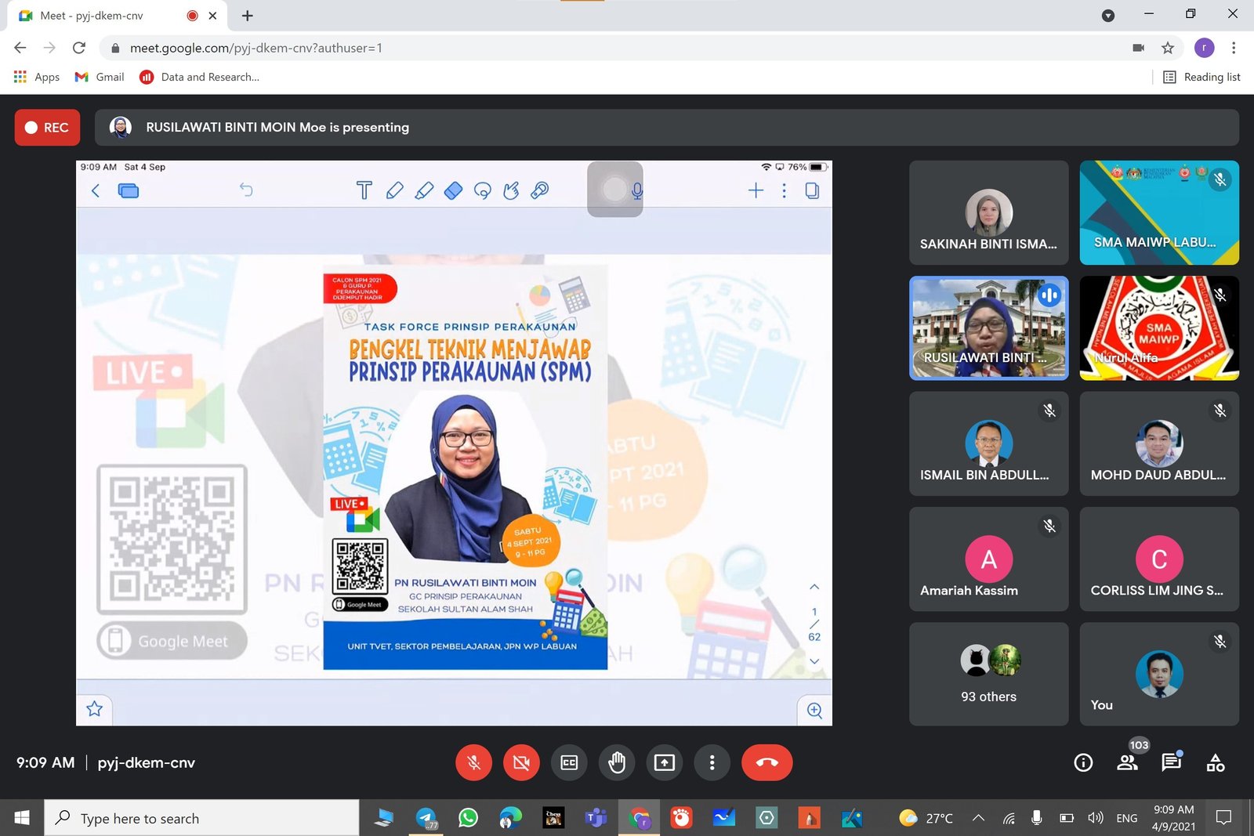This screenshot has width=1254, height=836.
Task: Open Data and Research bookmark
Action: [199, 77]
